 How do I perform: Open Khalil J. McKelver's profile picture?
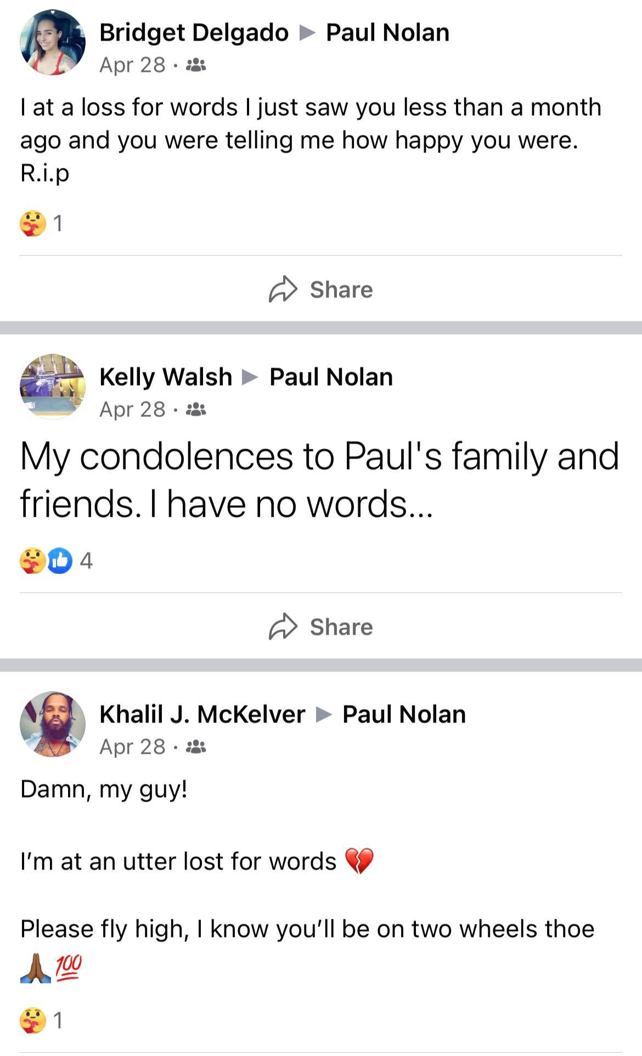point(52,724)
